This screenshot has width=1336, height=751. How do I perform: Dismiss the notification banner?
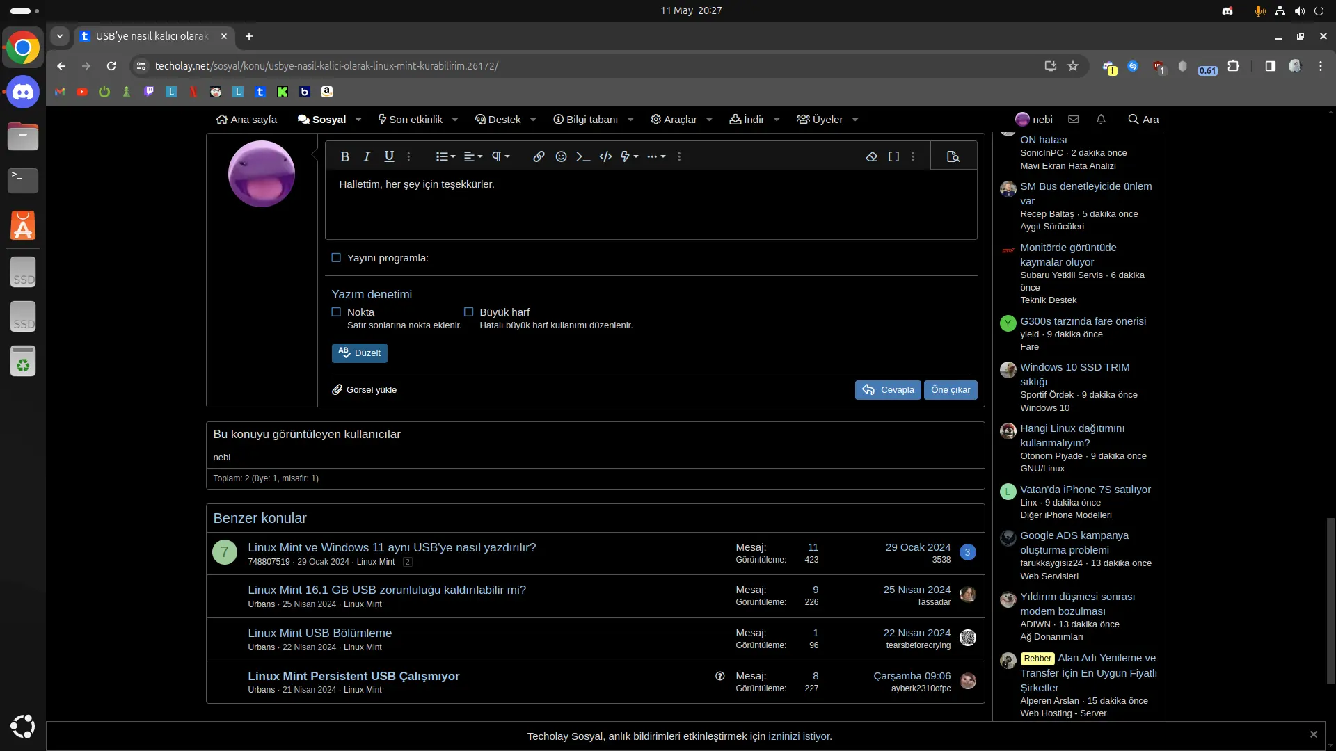(x=1313, y=734)
